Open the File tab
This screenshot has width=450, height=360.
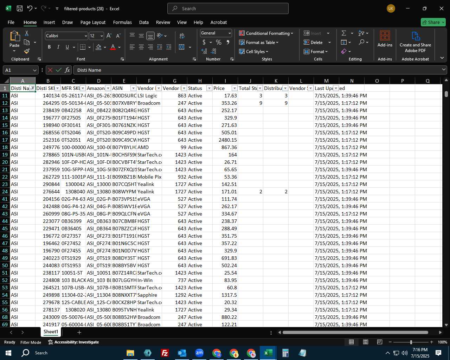coord(11,22)
